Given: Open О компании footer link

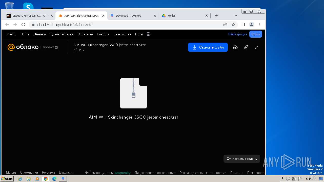Looking at the screenshot, I should (x=29, y=173).
